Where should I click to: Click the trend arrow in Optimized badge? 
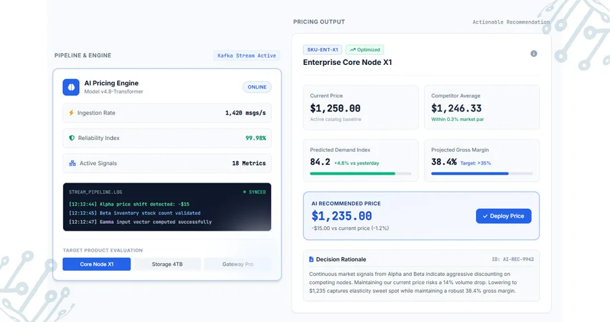(x=352, y=50)
